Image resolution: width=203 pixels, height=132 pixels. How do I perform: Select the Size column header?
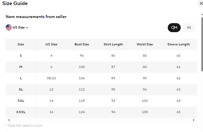point(21,44)
